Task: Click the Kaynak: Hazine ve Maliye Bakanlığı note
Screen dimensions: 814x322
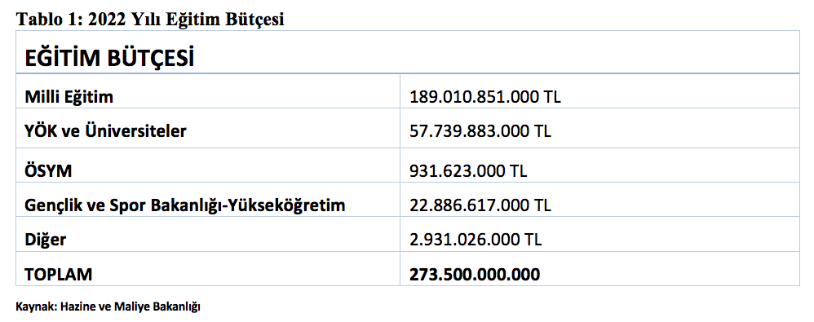Action: (108, 307)
